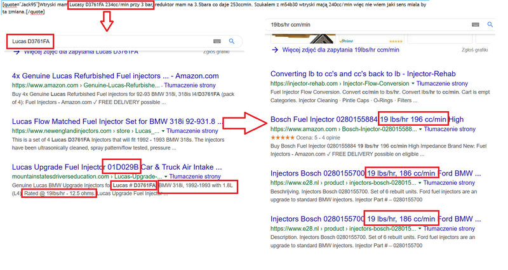Click Zgłoś grafiki under 19lbs/hr search images
This screenshot has width=508, height=270.
click(474, 50)
